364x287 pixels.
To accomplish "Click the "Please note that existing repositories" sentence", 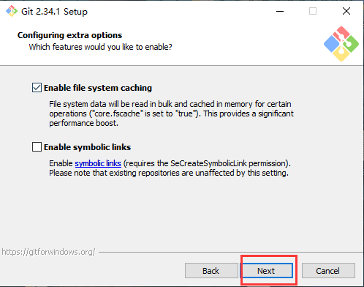I will coord(169,173).
